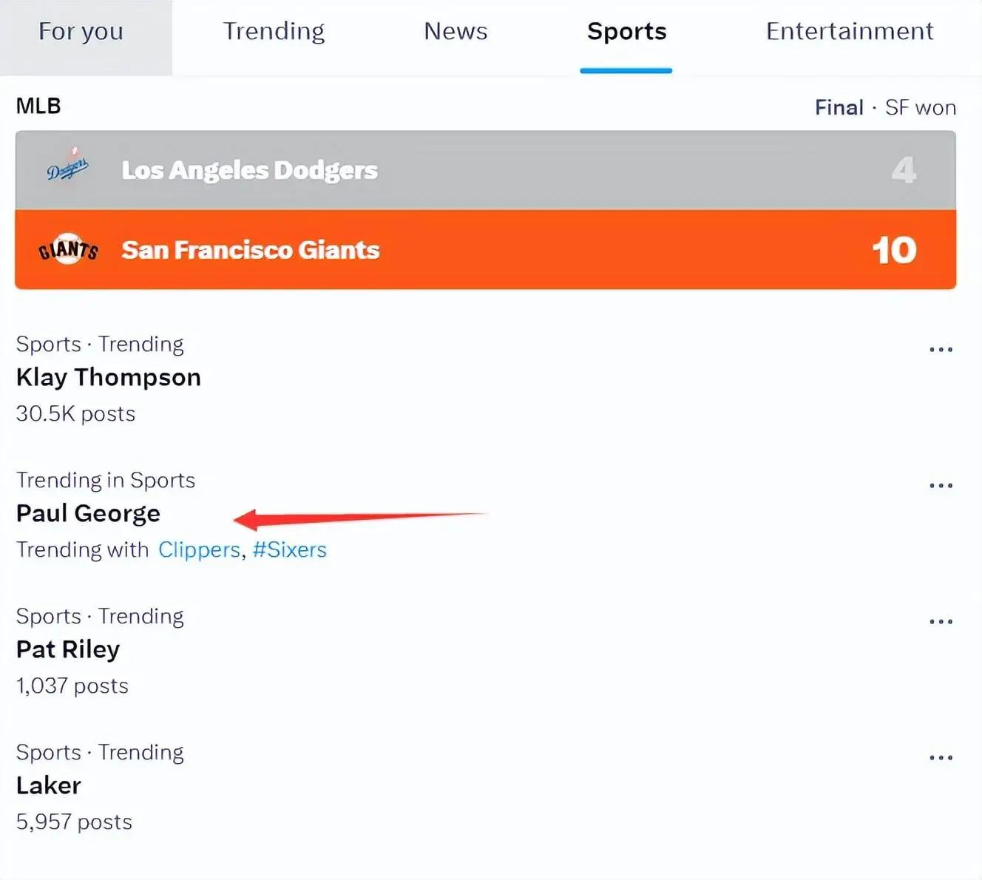Screen dimensions: 982x880
Task: Open the Pat Riley trending topic
Action: (x=68, y=649)
